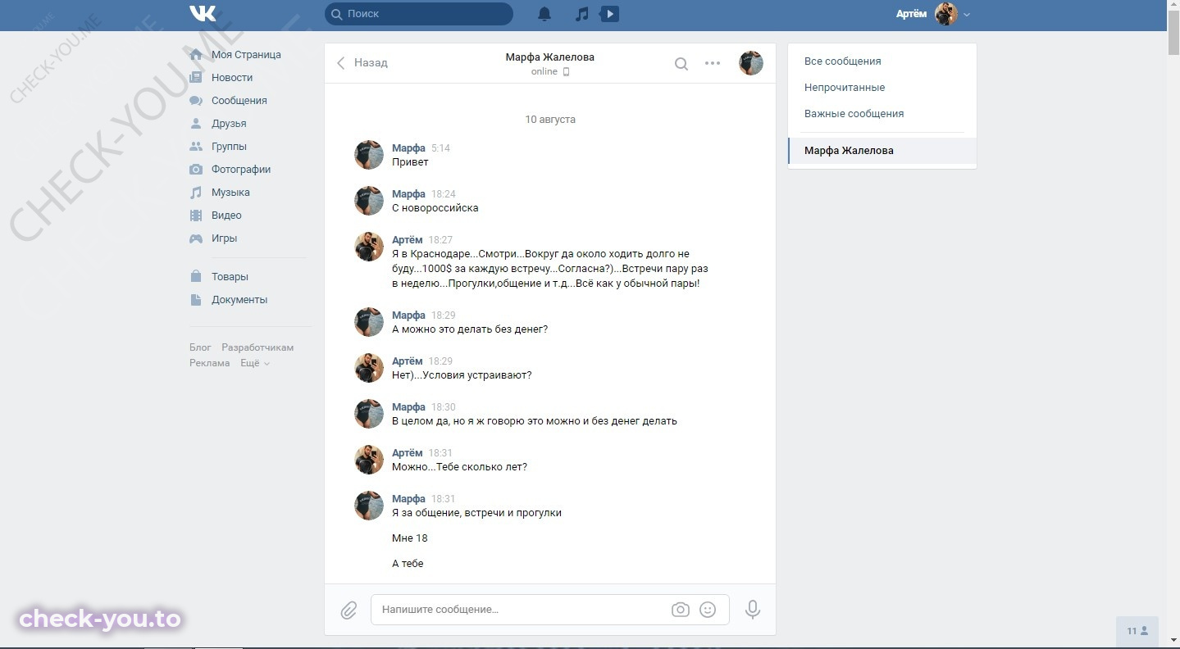1180x649 pixels.
Task: Expand the Ещё footer dropdown
Action: (x=255, y=363)
